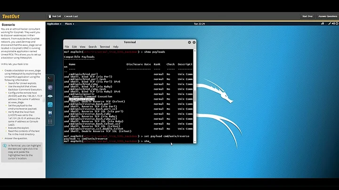Open the Places menu dropdown
This screenshot has height=190, width=339.
pyautogui.click(x=69, y=24)
